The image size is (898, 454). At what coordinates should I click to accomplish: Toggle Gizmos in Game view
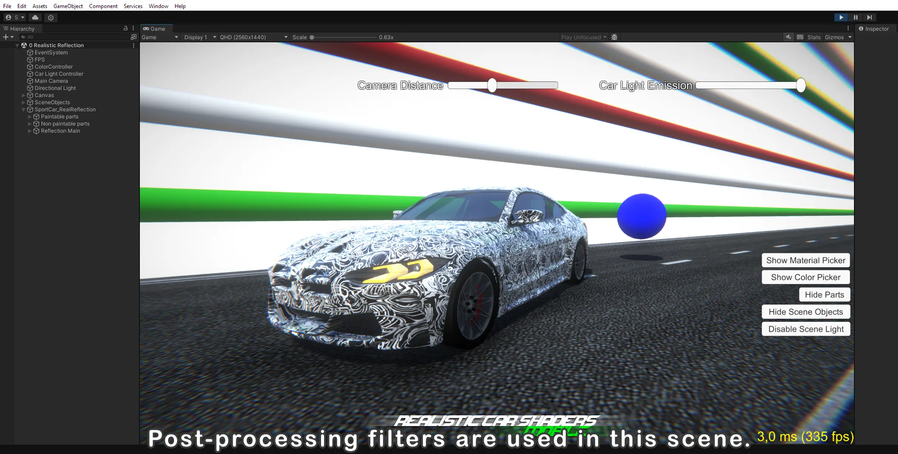point(834,37)
